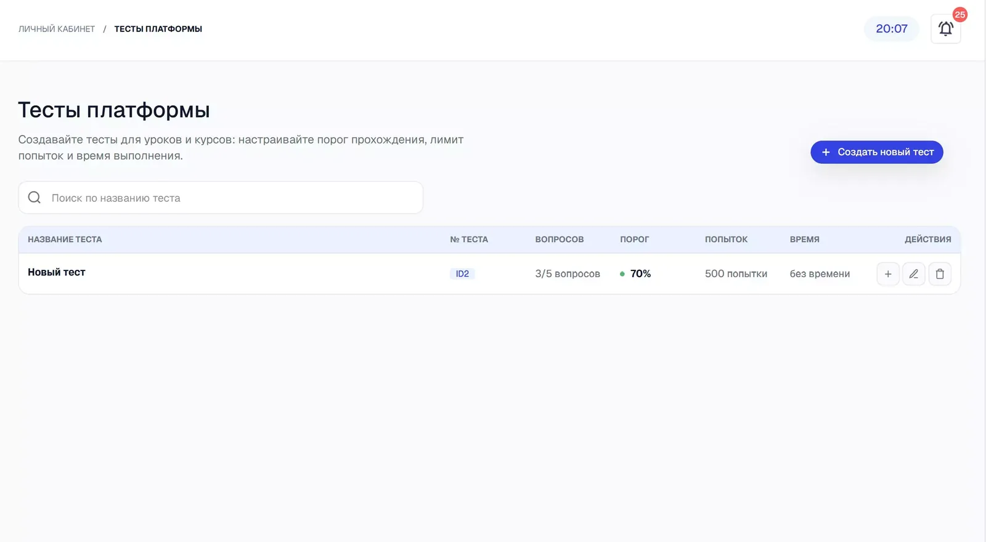Click the search magnifier icon
The width and height of the screenshot is (986, 542).
[35, 197]
